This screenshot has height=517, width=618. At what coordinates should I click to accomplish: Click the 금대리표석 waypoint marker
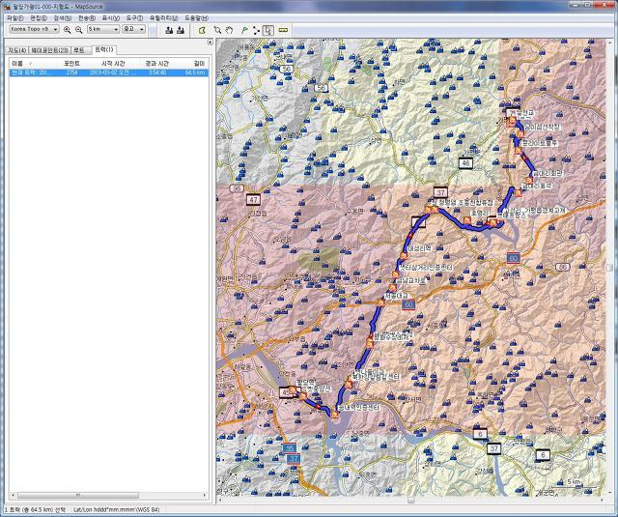518,193
